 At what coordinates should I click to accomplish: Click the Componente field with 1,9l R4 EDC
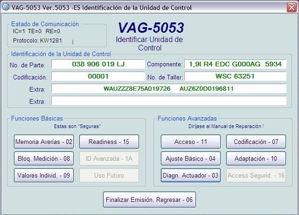pyautogui.click(x=235, y=64)
